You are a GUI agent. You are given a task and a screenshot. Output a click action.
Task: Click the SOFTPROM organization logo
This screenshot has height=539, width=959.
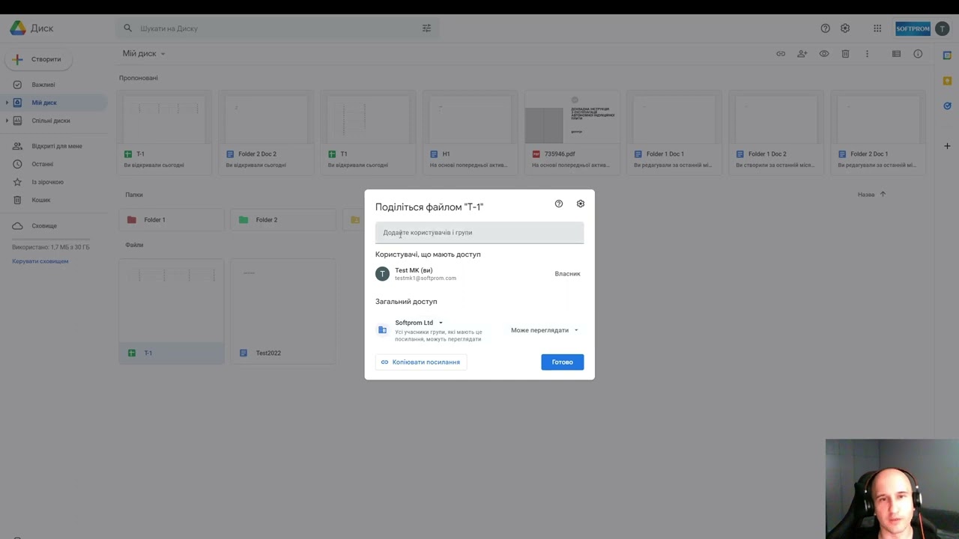[913, 28]
